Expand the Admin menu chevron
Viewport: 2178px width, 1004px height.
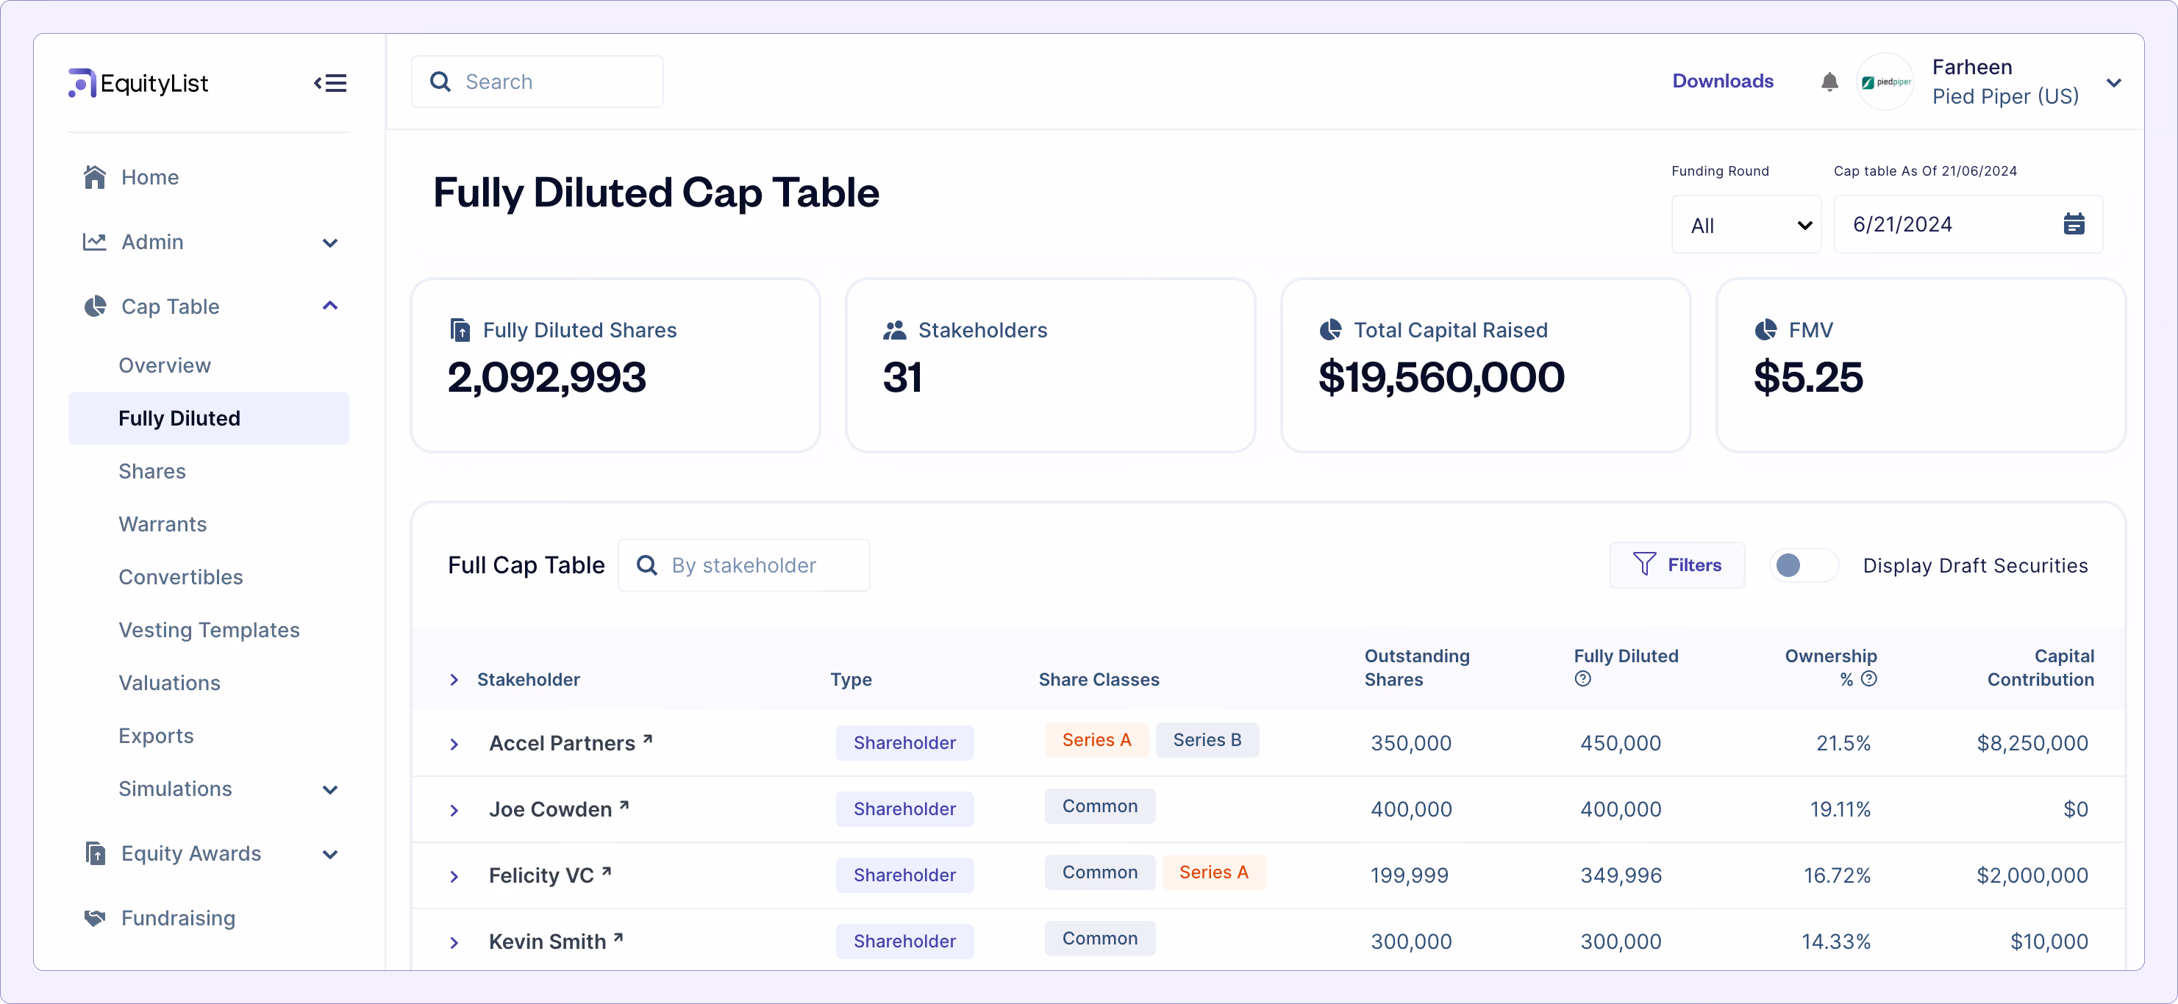(x=331, y=243)
